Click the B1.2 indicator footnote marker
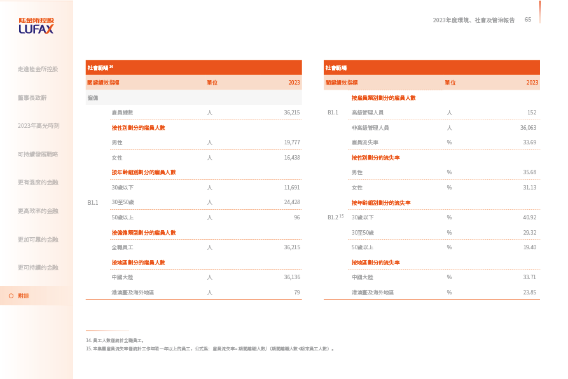The height and width of the screenshot is (379, 568). click(342, 216)
